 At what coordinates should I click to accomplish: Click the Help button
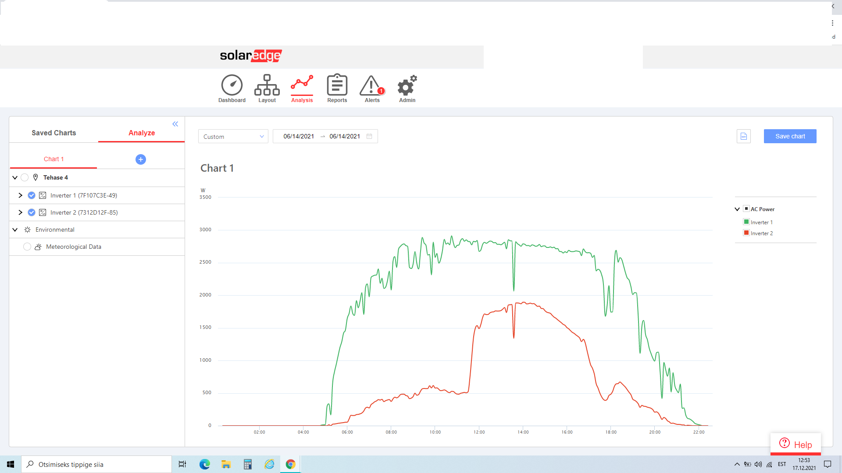796,445
